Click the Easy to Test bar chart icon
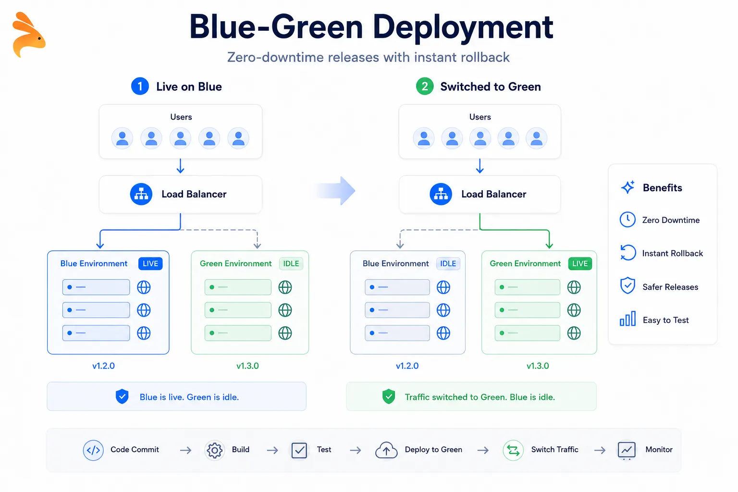738x492 pixels. (627, 319)
